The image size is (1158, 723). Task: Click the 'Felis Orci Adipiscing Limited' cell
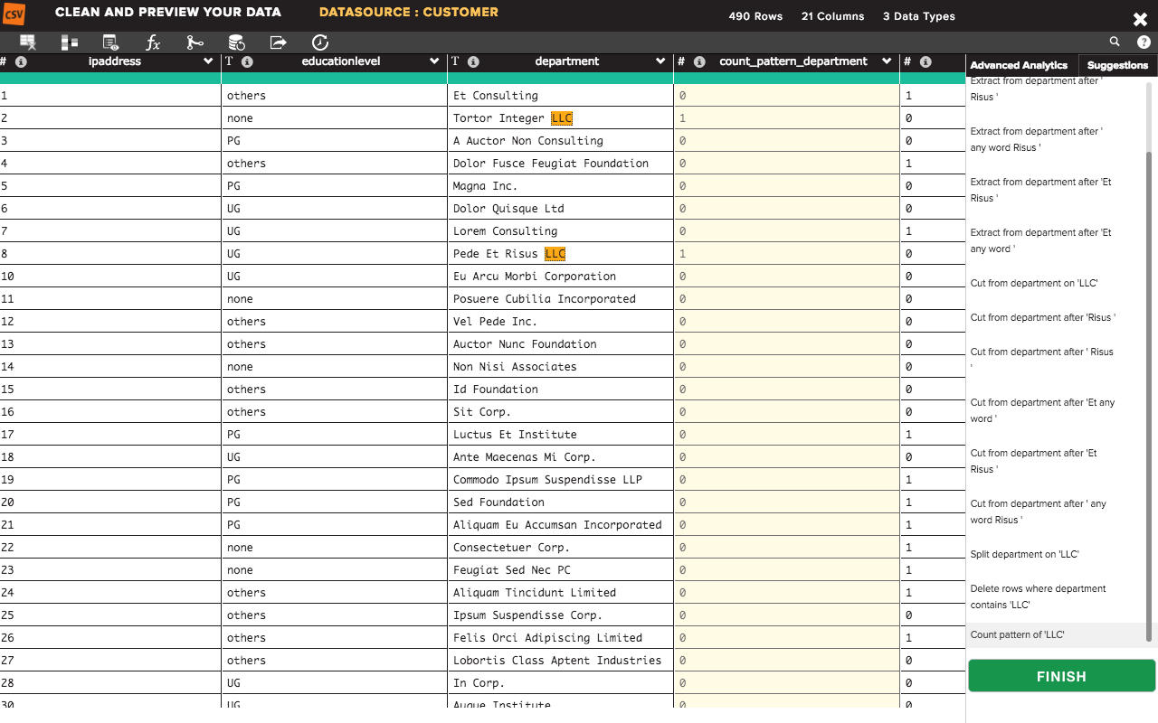561,638
